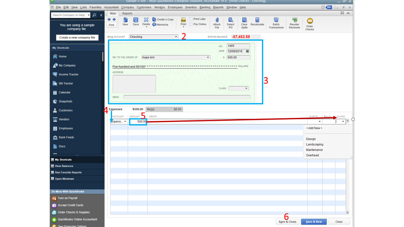Click the Recalculate icon
The image size is (404, 227).
257,22
